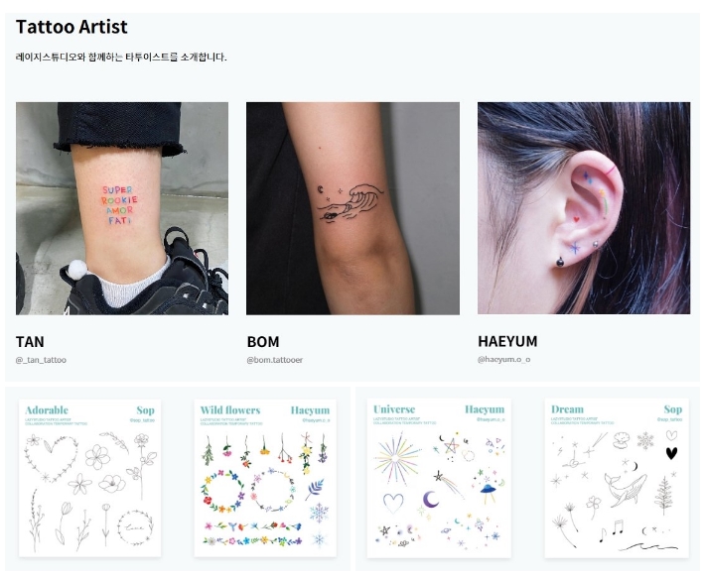
Task: Select the Adorable tattoo sheet by Sop
Action: click(x=90, y=478)
